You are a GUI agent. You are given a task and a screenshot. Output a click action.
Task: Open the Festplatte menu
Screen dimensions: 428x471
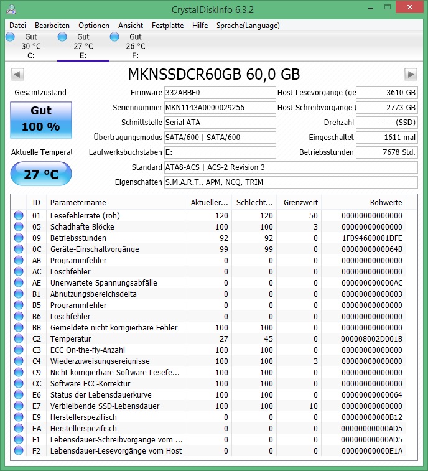tap(167, 26)
